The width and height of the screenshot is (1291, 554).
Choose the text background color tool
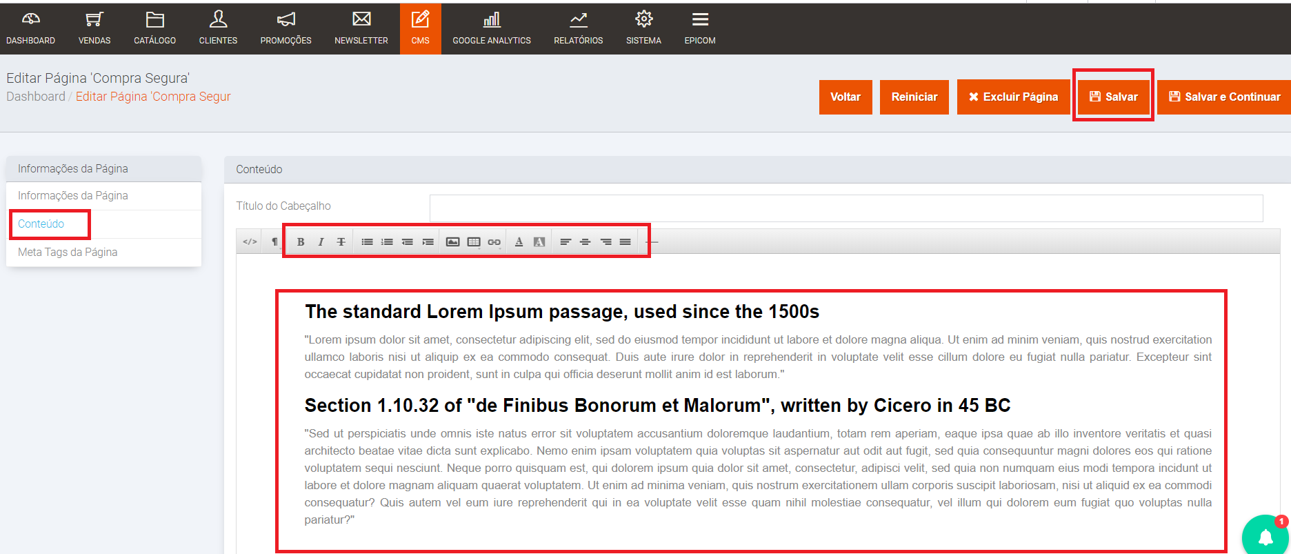pyautogui.click(x=539, y=242)
